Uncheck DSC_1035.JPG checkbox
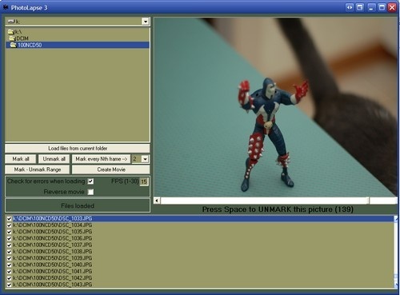Screen dimensions: 400x295 [9, 232]
